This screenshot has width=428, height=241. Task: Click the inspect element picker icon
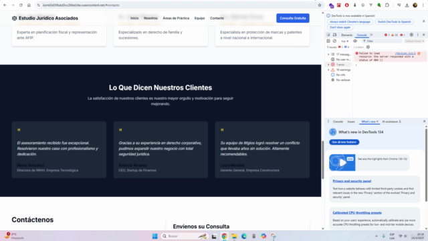[x=328, y=35]
